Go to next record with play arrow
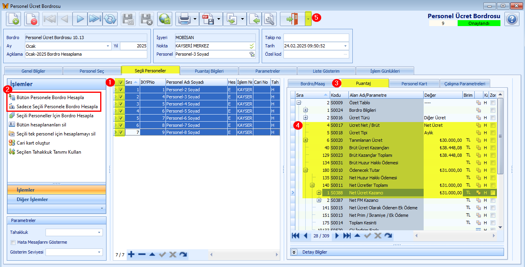 click(x=80, y=19)
